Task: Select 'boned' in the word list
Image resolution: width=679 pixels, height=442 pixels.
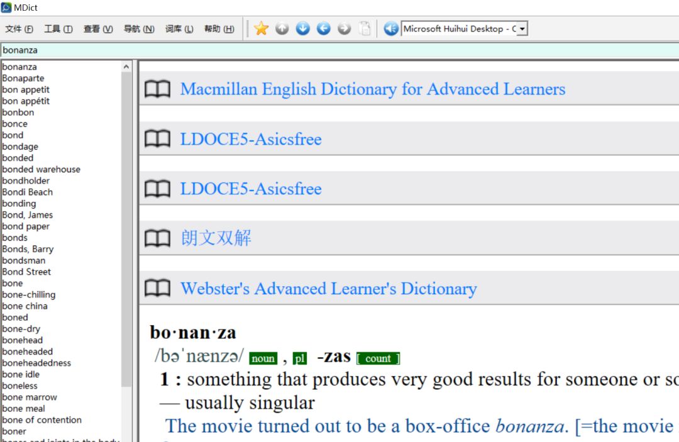Action: [15, 318]
